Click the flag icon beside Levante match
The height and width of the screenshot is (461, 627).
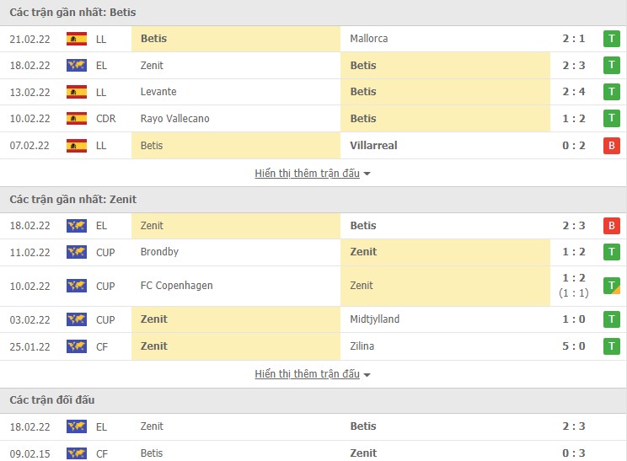[77, 92]
